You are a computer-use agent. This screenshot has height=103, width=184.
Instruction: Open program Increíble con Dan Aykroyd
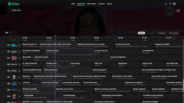pos(162,96)
